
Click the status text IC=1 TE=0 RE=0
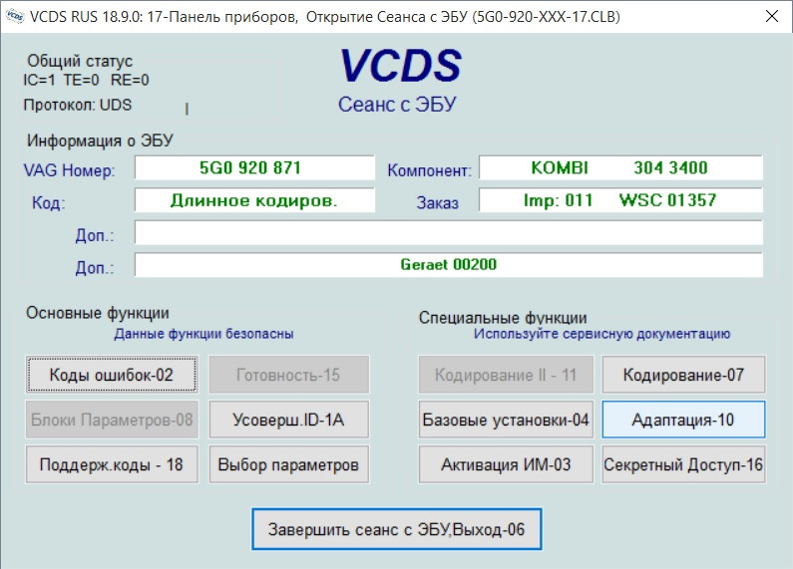pos(86,80)
